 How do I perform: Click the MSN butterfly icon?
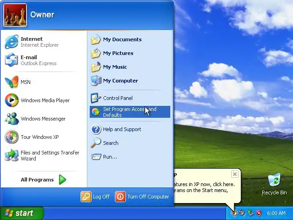[x=11, y=82]
